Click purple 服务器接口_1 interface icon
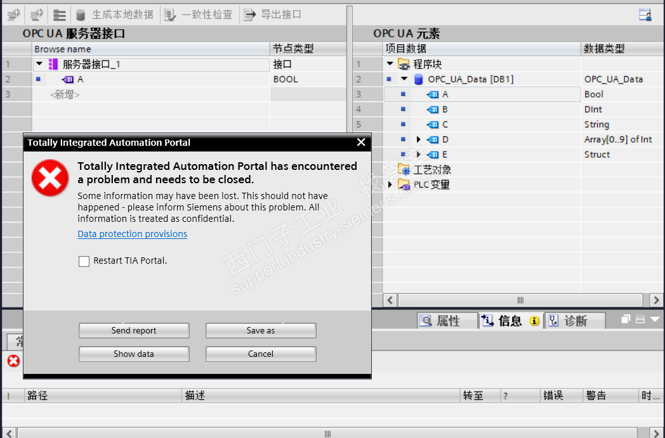665x438 pixels. (53, 65)
